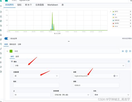The image size is (132, 102).
Task: Add a new series with plus icon
Action: pos(130,51)
